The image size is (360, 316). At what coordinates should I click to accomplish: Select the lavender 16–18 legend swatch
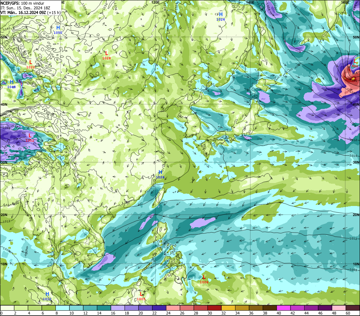118,308
